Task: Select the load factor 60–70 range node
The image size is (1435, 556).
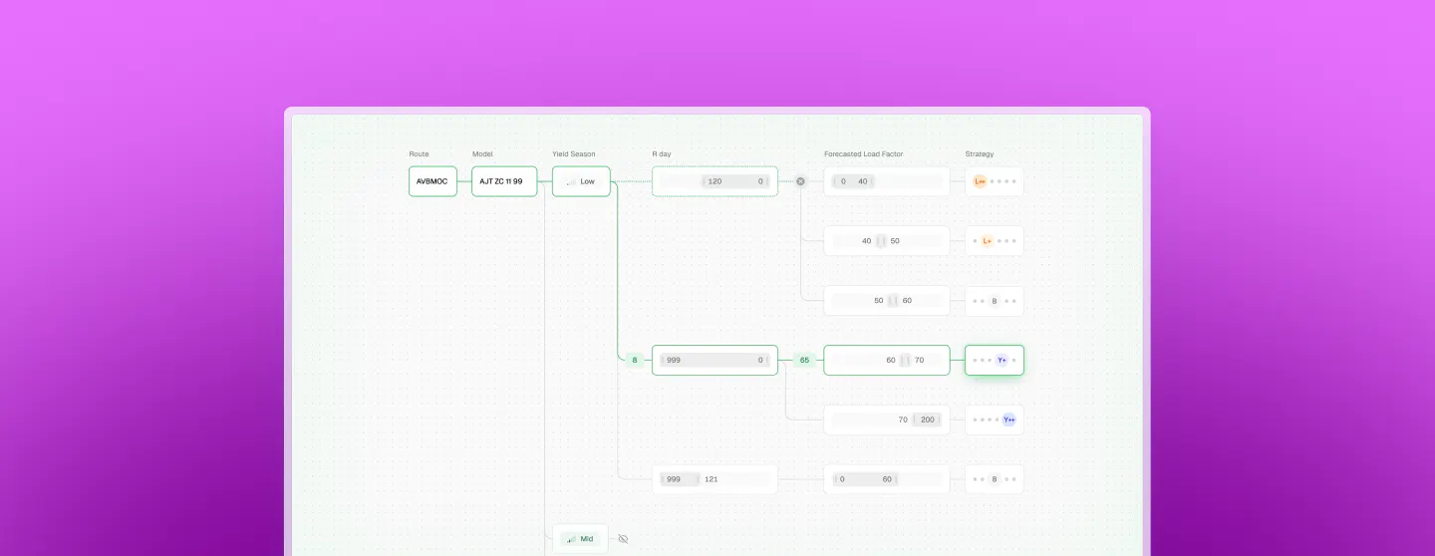Action: [887, 360]
